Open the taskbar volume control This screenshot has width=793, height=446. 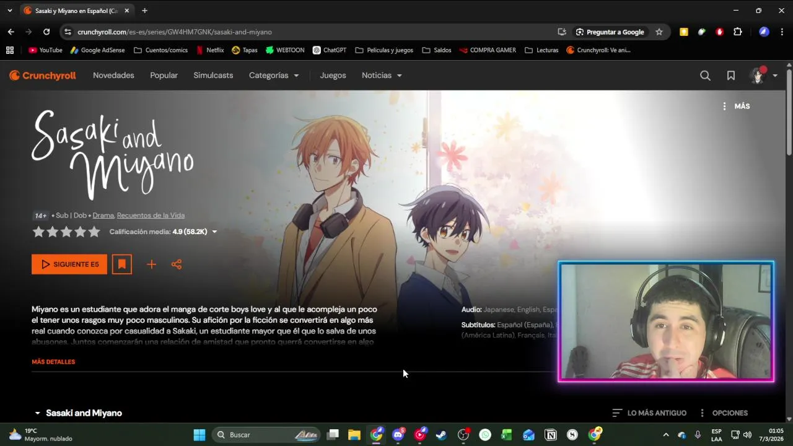click(x=747, y=435)
